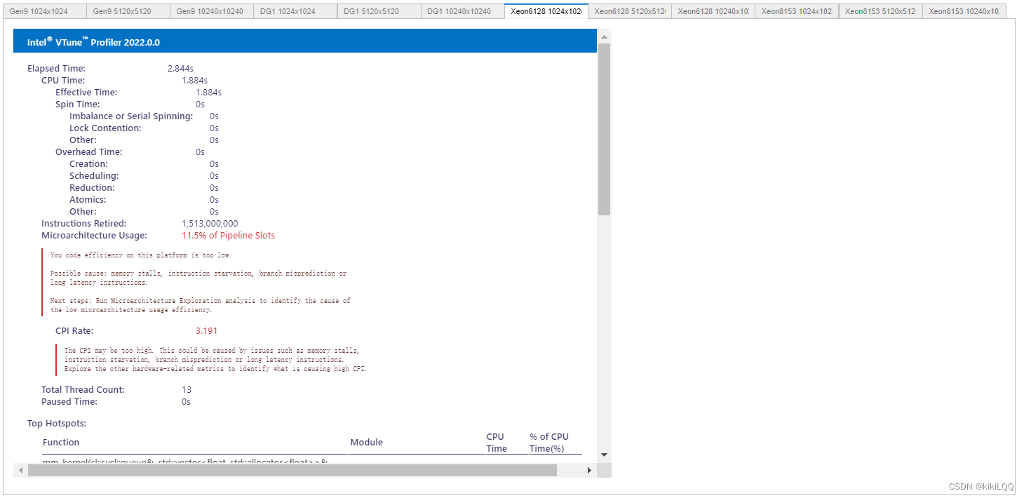Switch to the Xeon6128 10240x10240 tab
Image resolution: width=1024 pixels, height=498 pixels.
tap(713, 11)
